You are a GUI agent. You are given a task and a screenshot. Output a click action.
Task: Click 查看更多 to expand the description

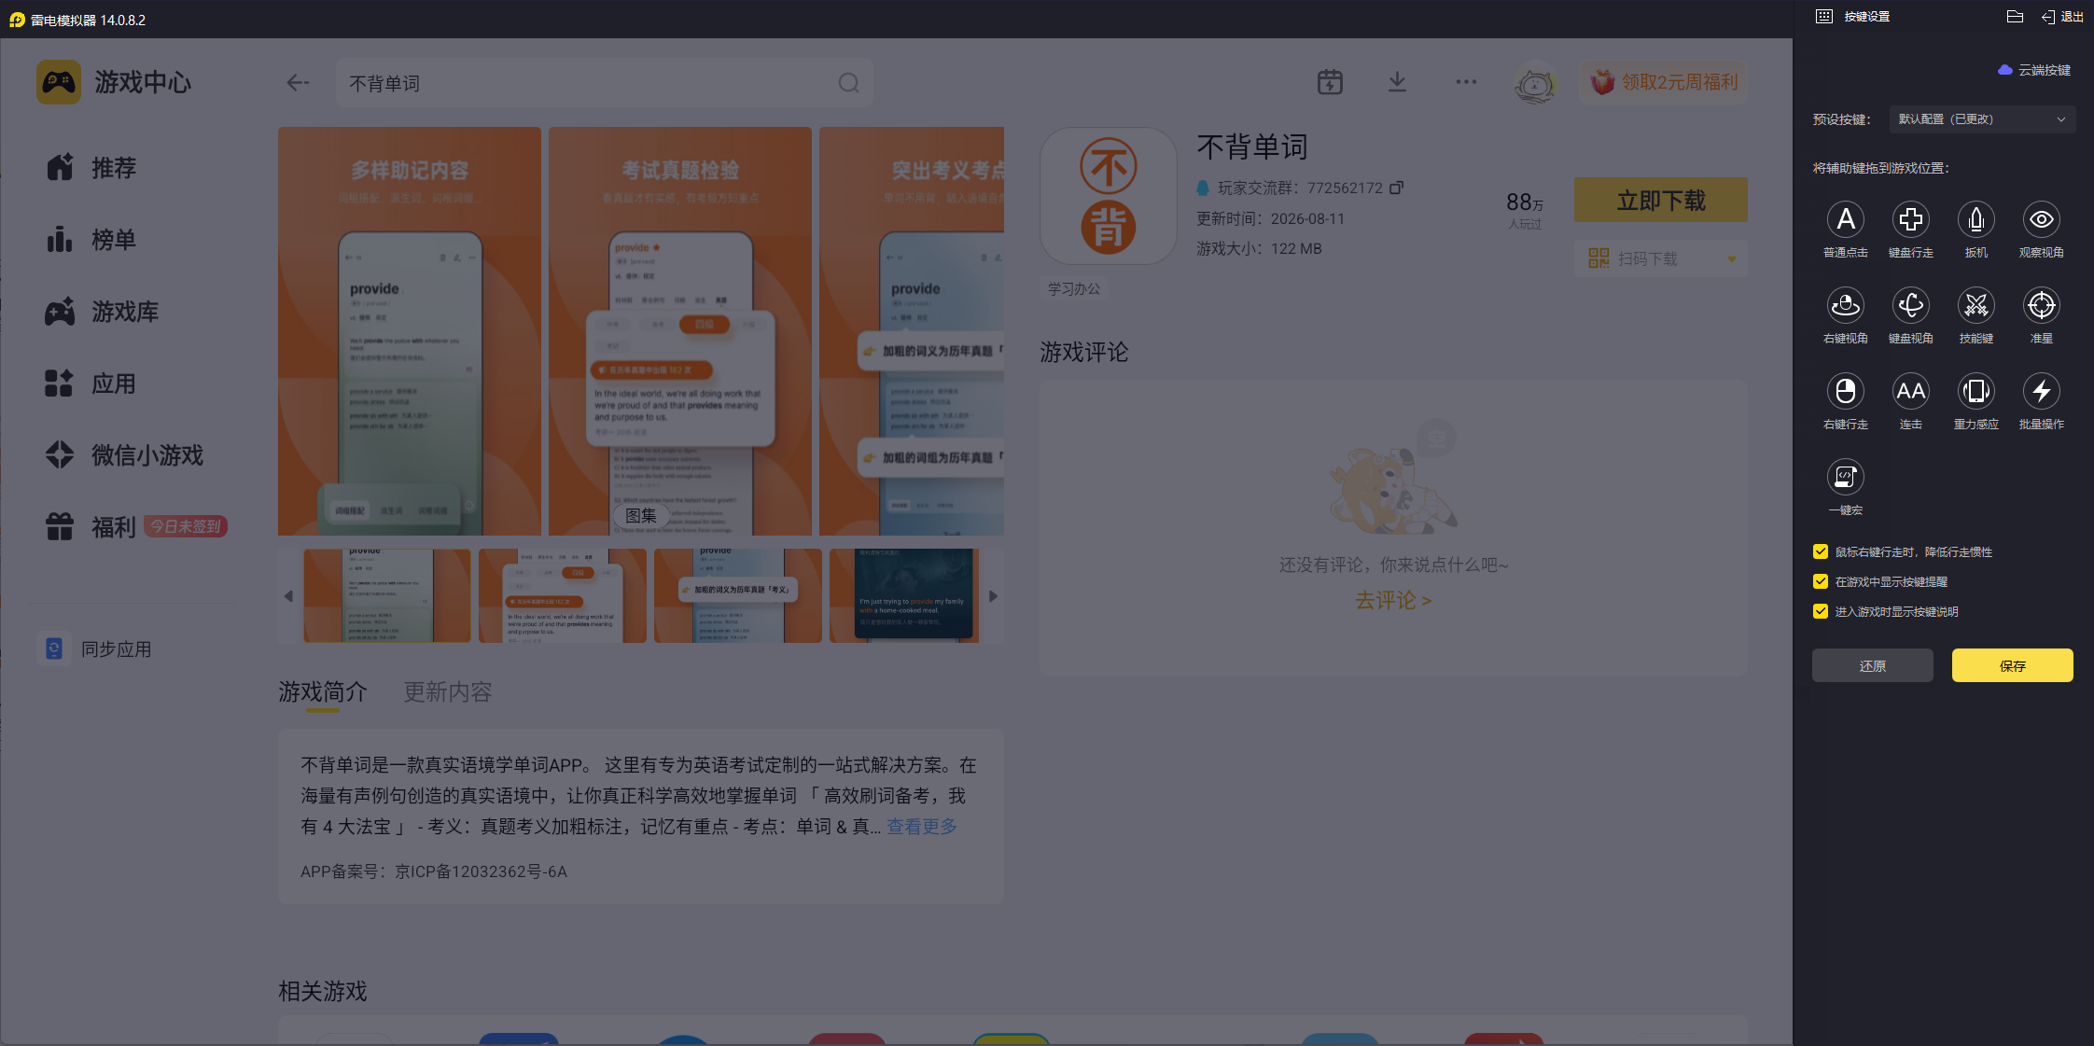tap(922, 827)
